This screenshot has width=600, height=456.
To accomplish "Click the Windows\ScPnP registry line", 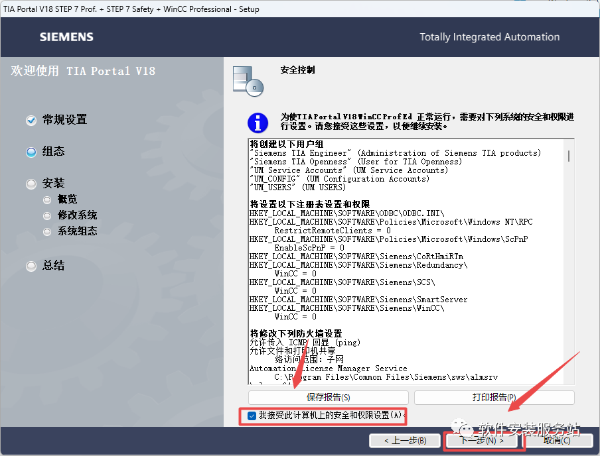I will pyautogui.click(x=389, y=239).
